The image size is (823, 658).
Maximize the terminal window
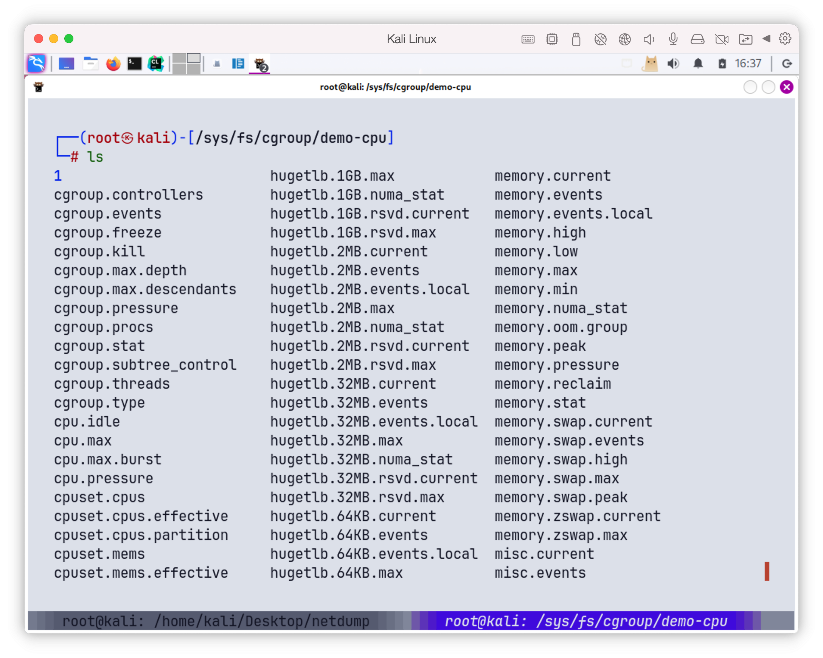769,87
